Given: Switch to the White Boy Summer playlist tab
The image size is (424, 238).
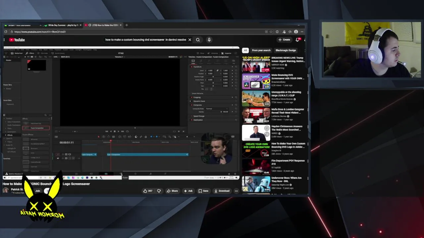Looking at the screenshot, I should coord(63,25).
